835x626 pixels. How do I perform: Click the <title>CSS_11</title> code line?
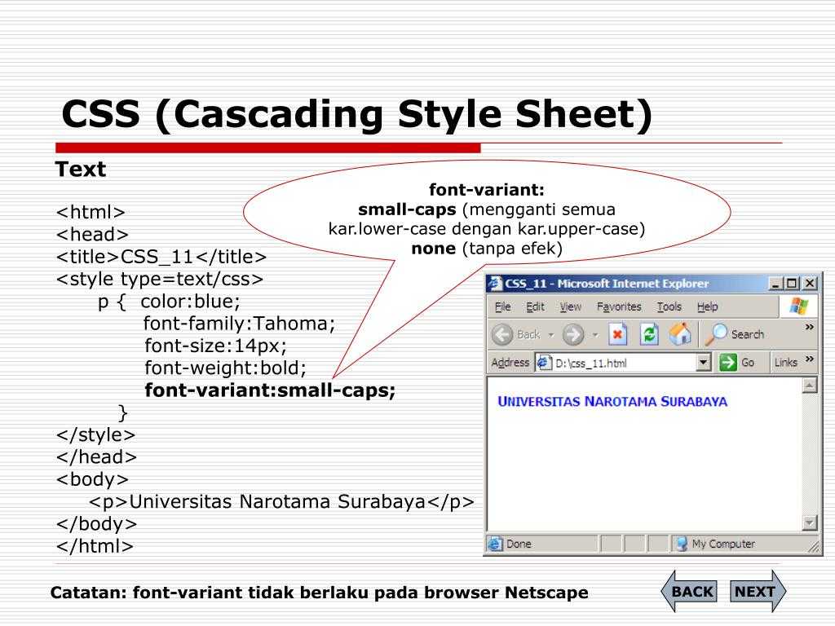click(x=161, y=257)
